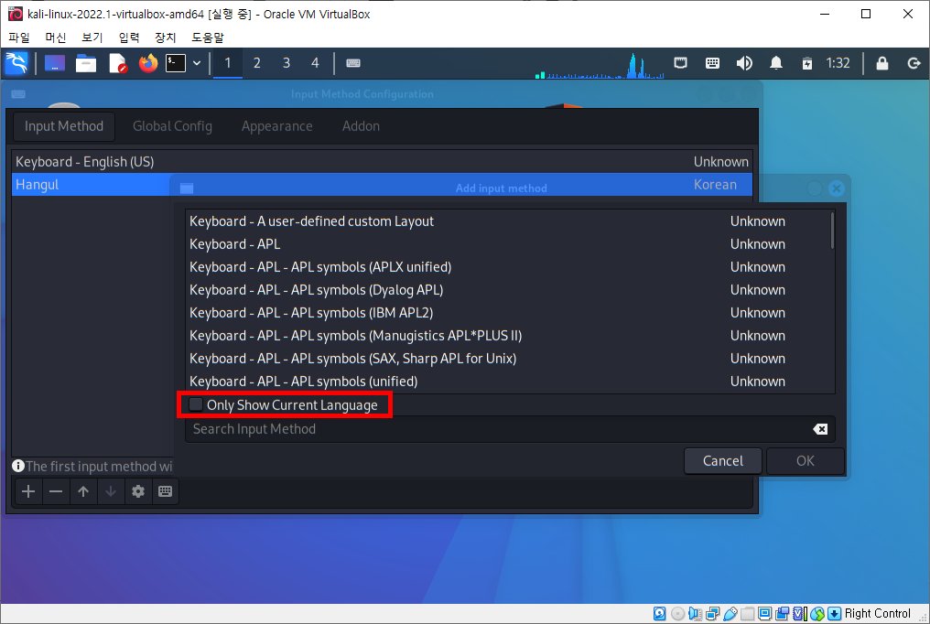
Task: Open the VirtualBox 머신 menu
Action: pyautogui.click(x=56, y=38)
